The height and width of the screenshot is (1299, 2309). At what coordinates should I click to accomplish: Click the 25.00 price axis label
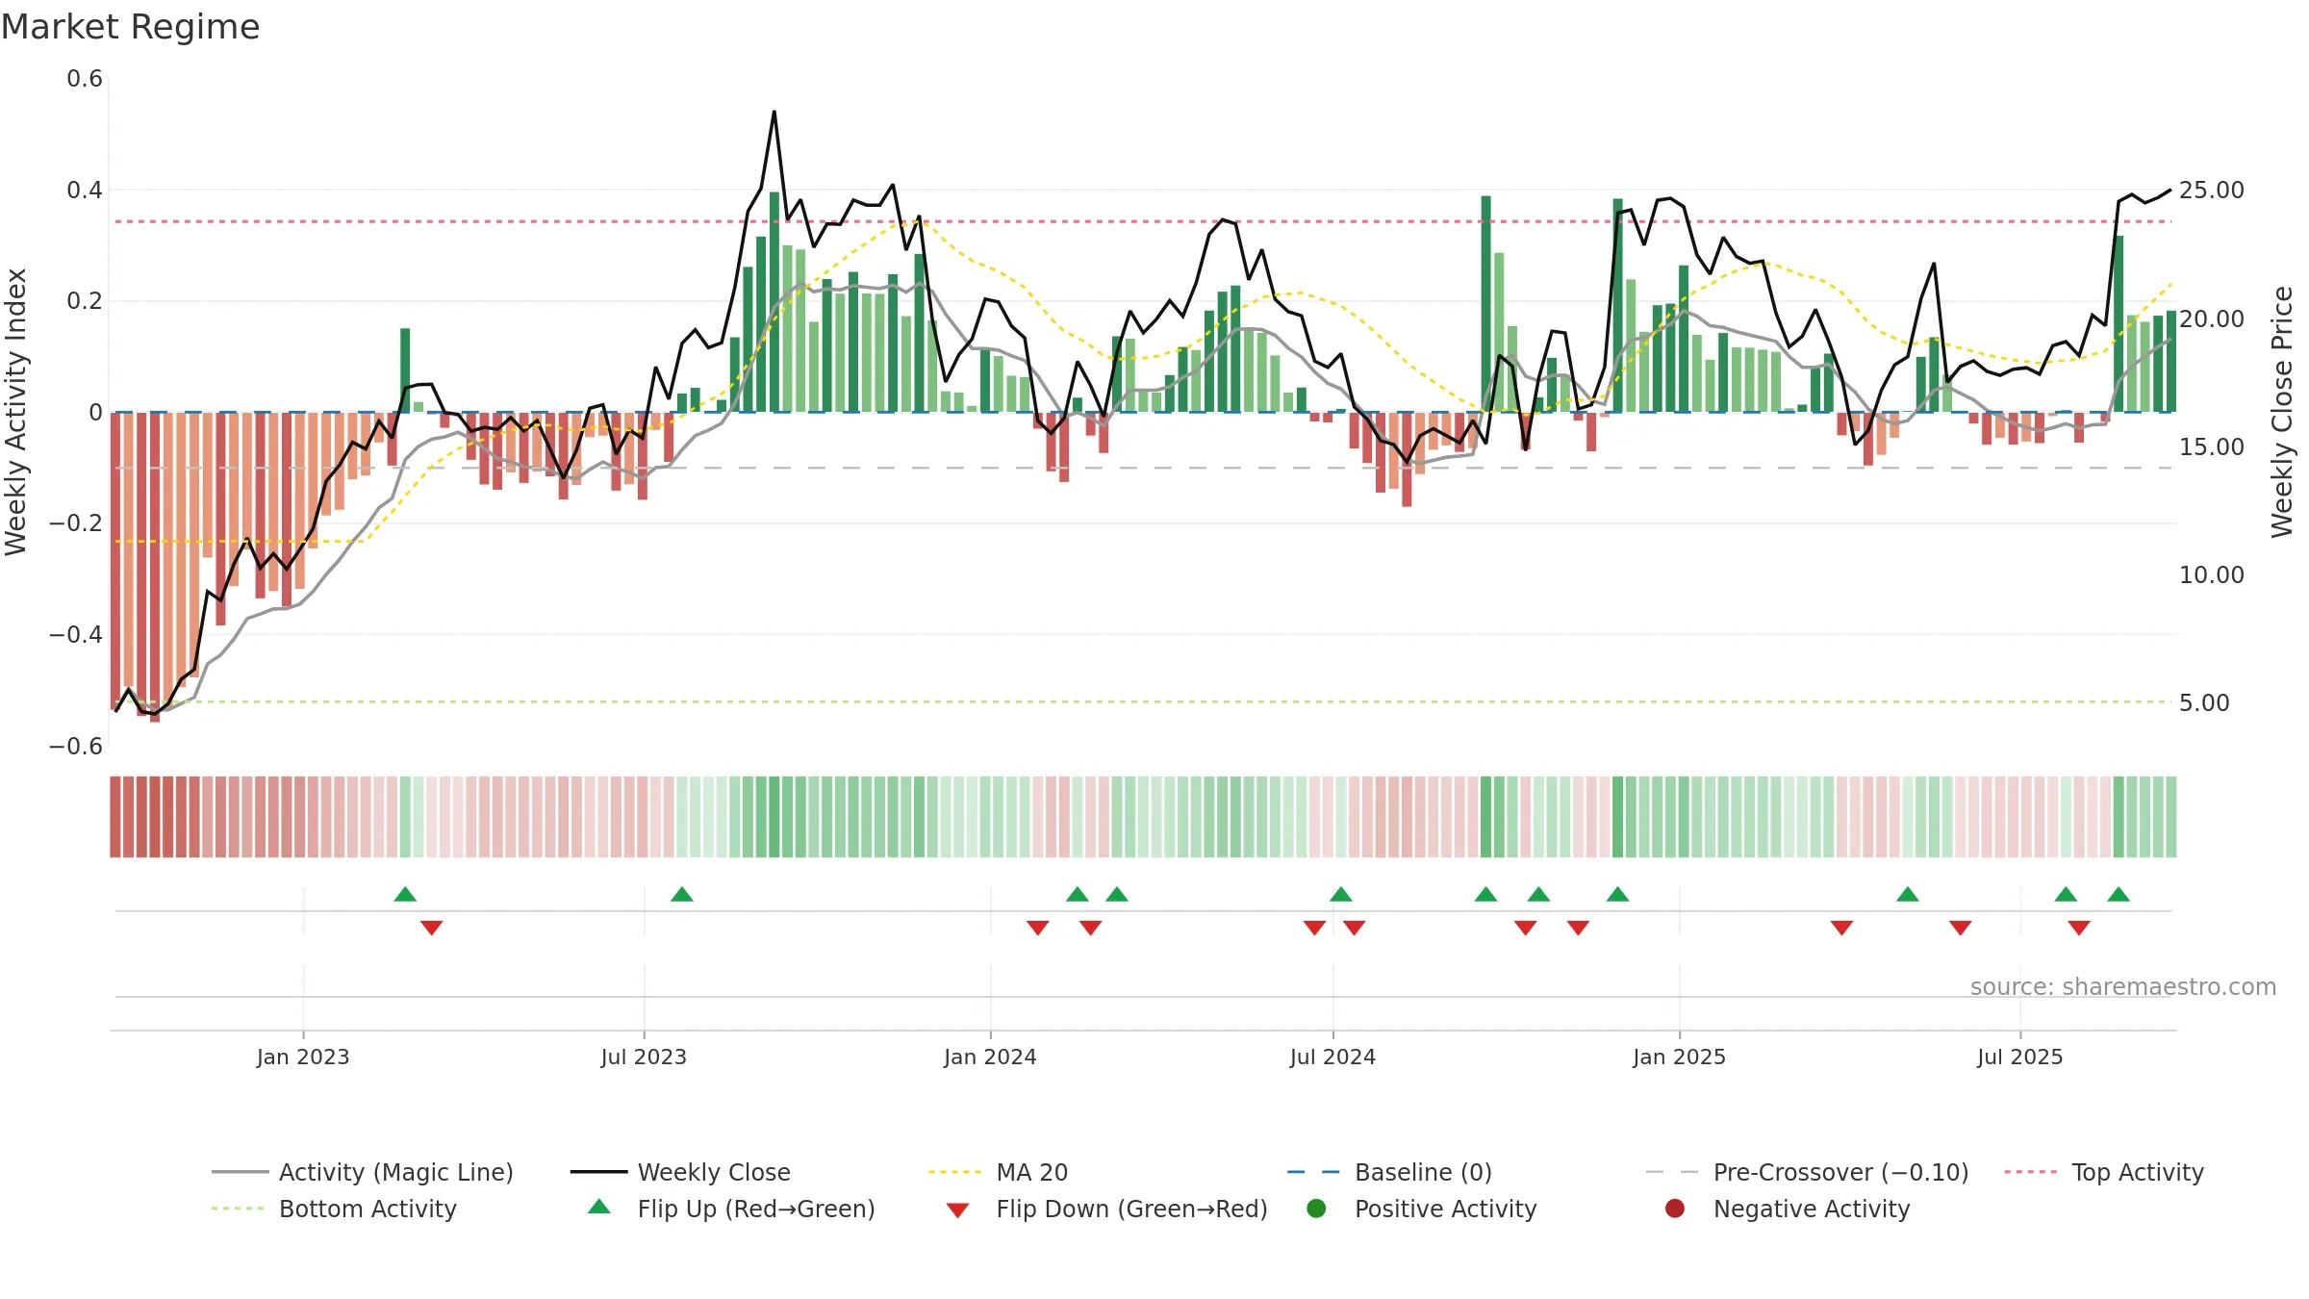pyautogui.click(x=2212, y=191)
